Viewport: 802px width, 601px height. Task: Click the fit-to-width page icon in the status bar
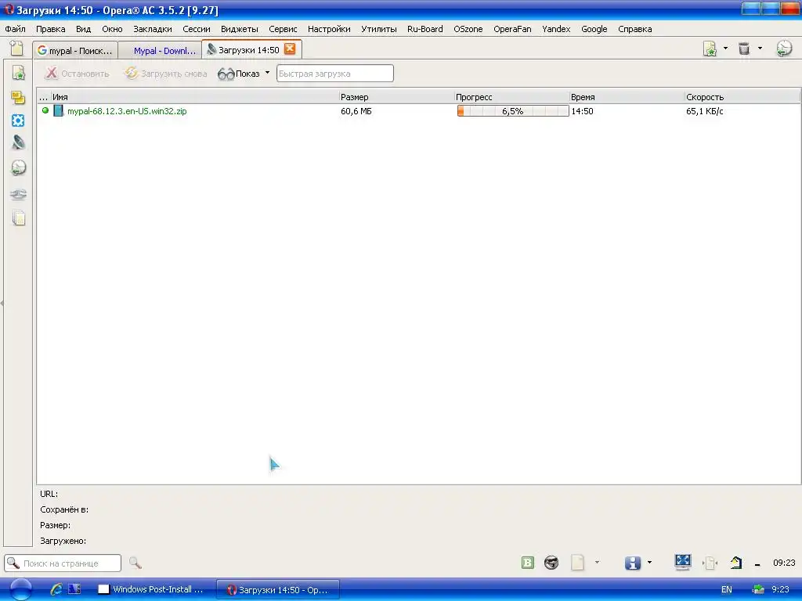pos(710,563)
